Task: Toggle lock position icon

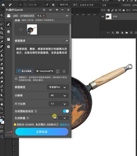Action: tap(116, 10)
